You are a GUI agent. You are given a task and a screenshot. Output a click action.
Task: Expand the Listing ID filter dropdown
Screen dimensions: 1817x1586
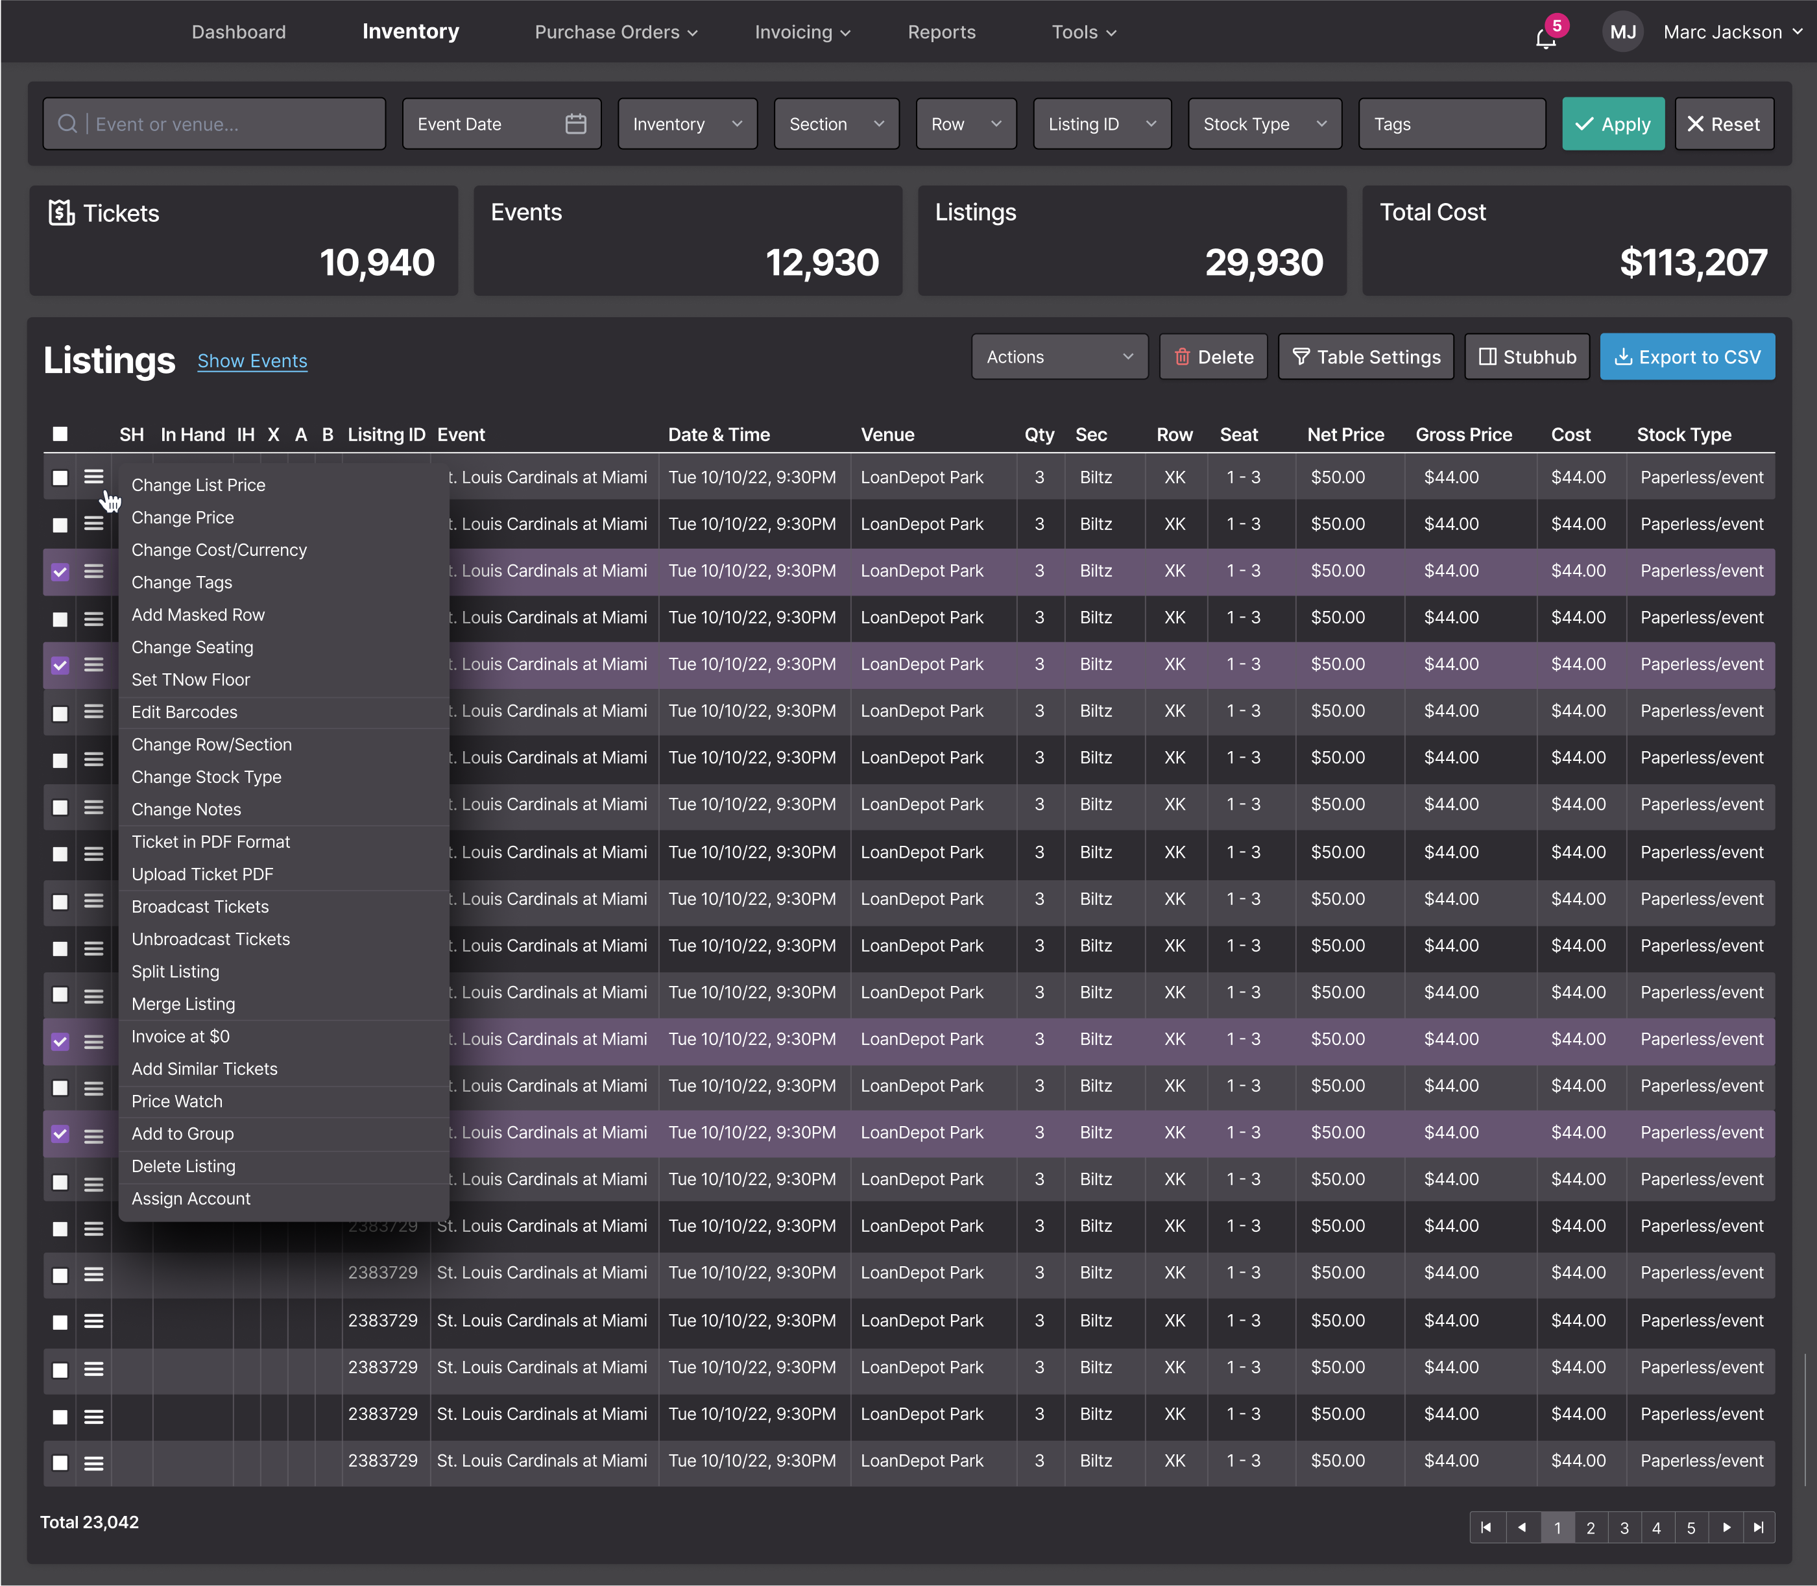click(x=1101, y=124)
